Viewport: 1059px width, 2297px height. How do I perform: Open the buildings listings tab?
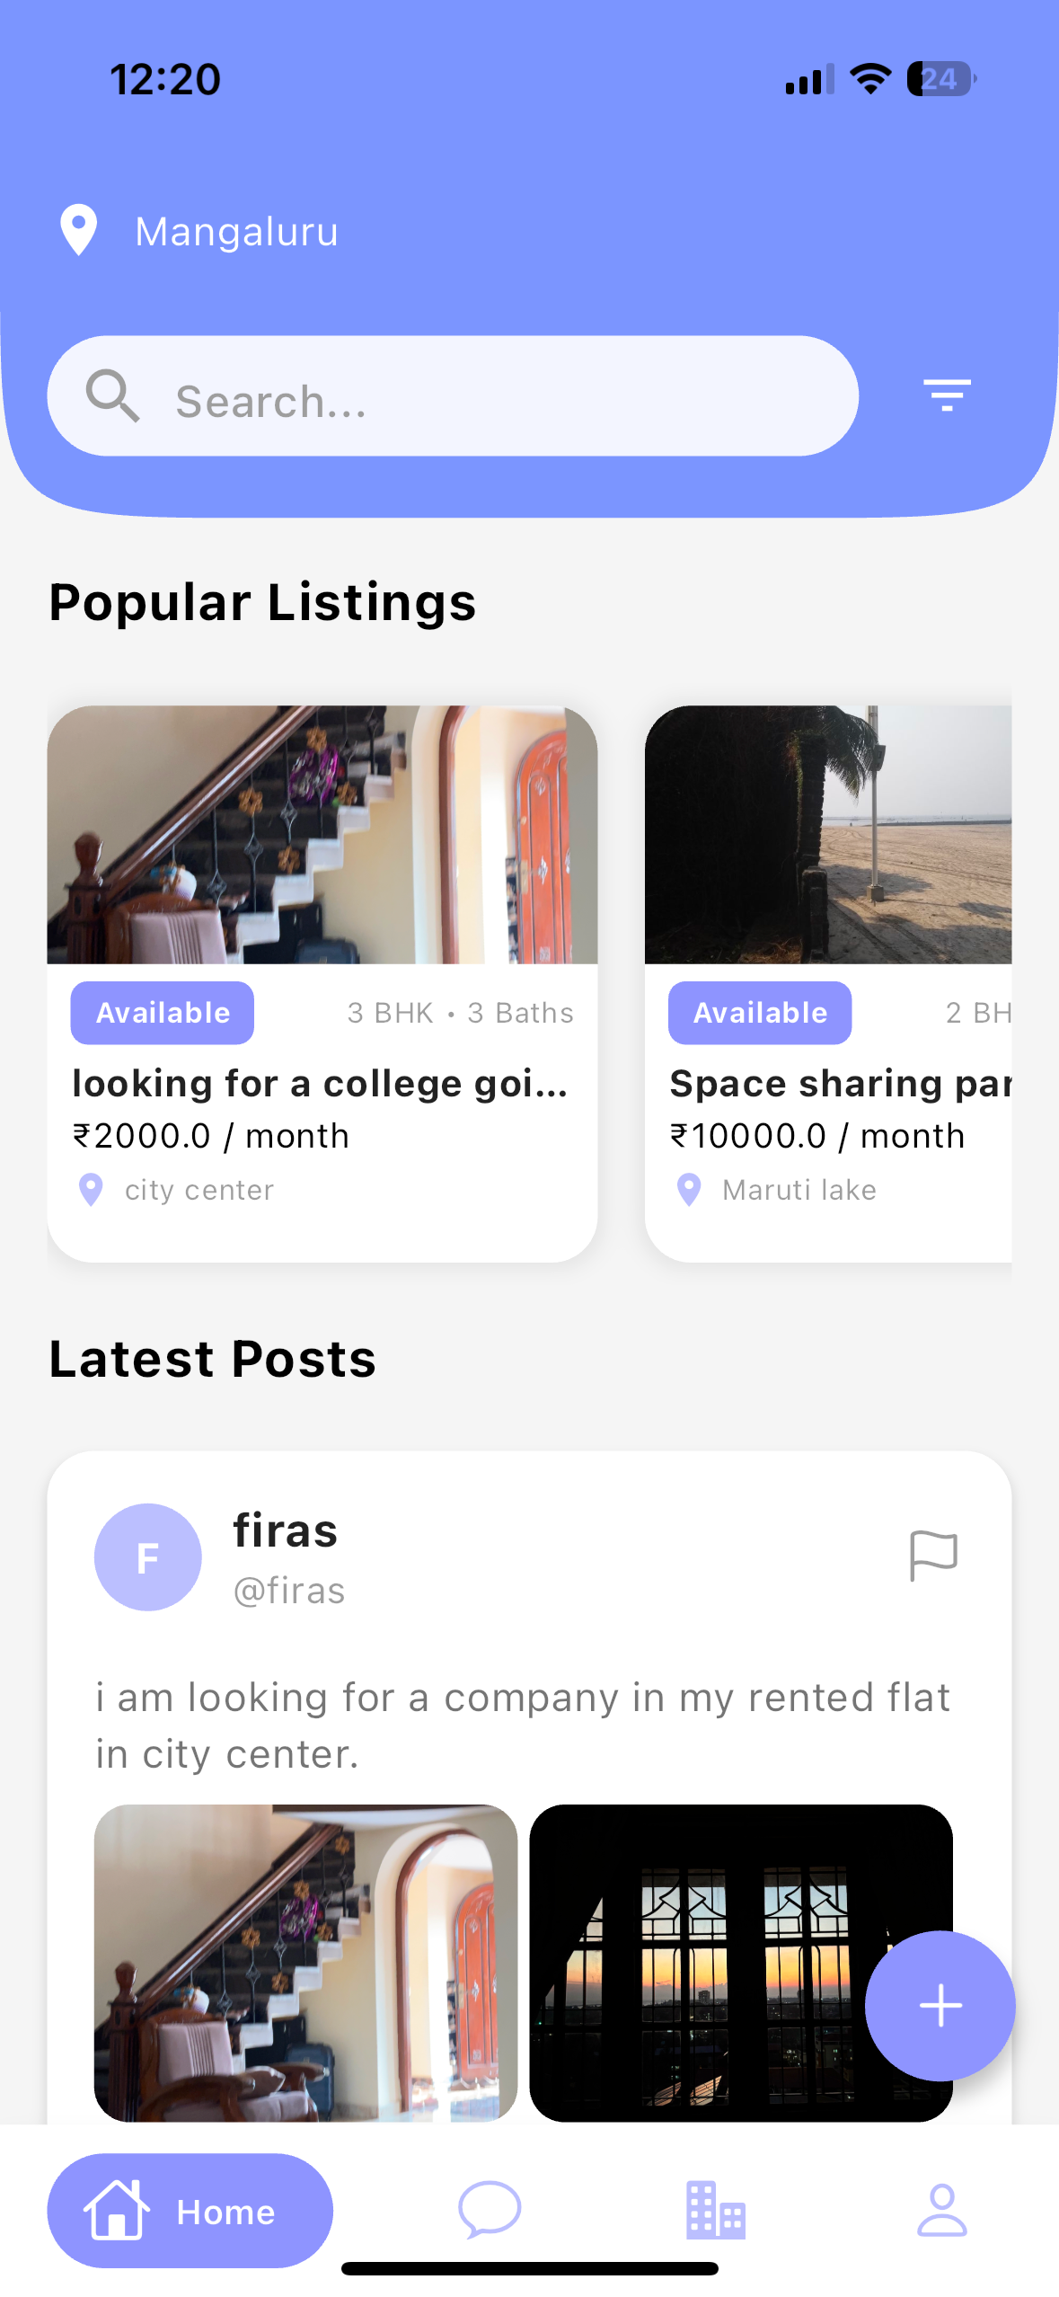[715, 2210]
